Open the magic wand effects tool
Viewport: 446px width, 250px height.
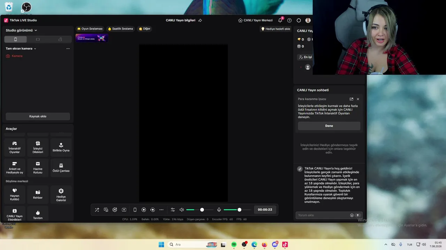click(97, 210)
